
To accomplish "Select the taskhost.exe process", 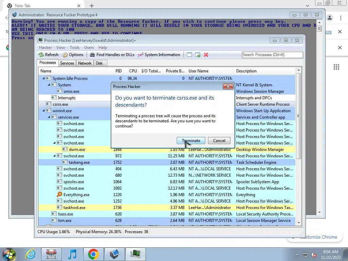I will point(167,207).
